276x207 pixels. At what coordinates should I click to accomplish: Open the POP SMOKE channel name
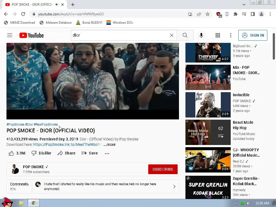[33, 167]
